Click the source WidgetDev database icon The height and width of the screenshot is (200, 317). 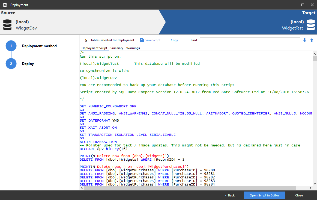tap(7, 25)
